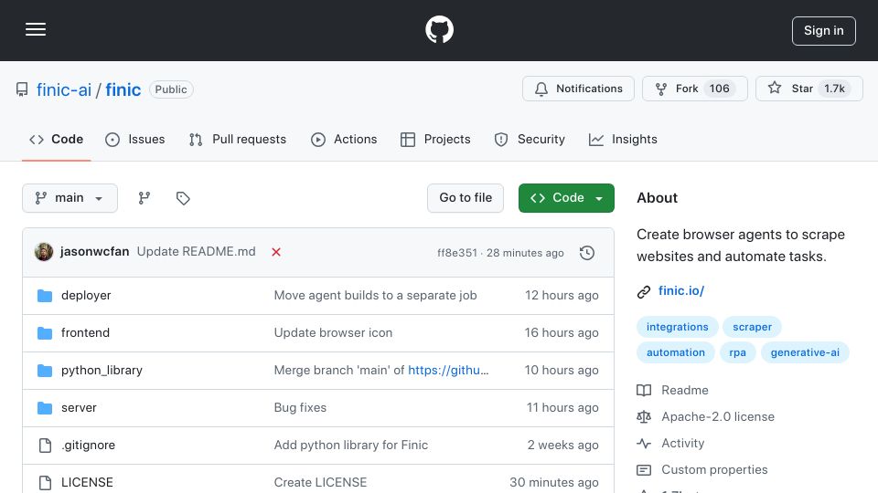Expand the main branch dropdown
Image resolution: width=878 pixels, height=493 pixels.
70,198
